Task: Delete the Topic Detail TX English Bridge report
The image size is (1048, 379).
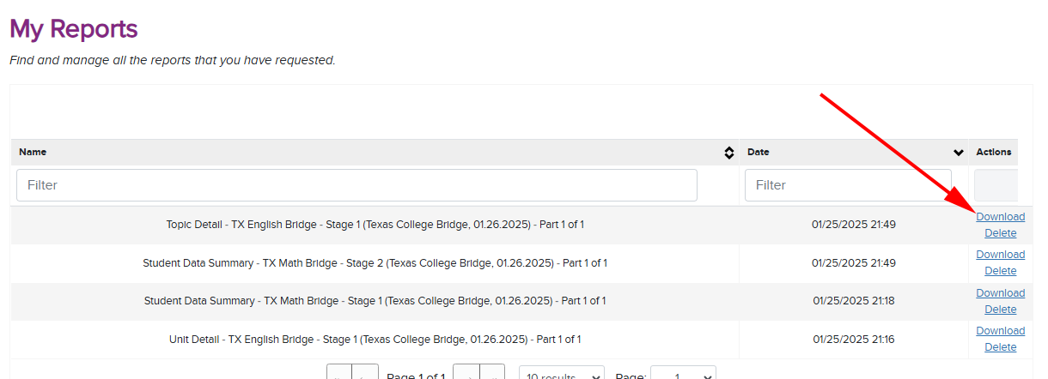Action: point(1000,233)
